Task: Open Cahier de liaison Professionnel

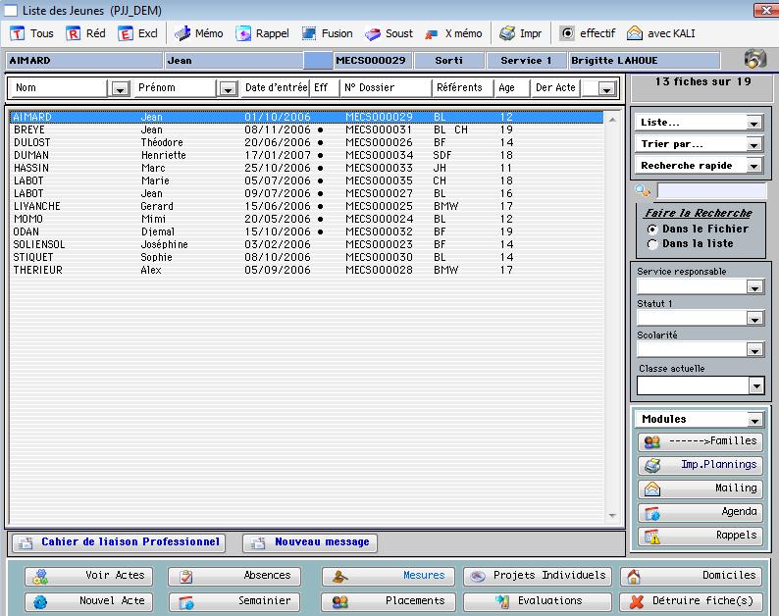Action: (x=119, y=542)
